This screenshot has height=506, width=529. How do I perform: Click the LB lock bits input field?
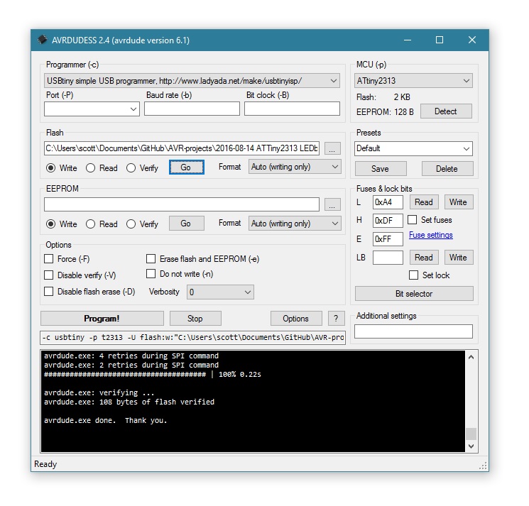(x=388, y=258)
